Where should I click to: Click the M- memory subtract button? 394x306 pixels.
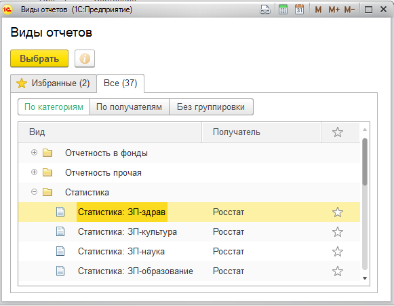tap(349, 9)
